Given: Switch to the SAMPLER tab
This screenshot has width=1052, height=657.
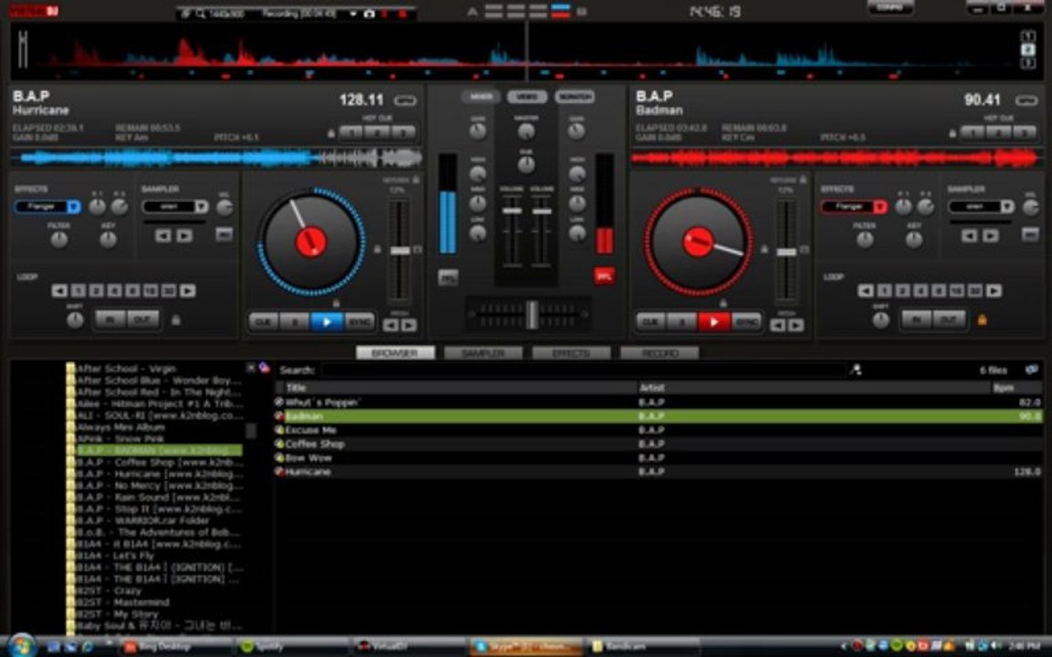Looking at the screenshot, I should (483, 352).
